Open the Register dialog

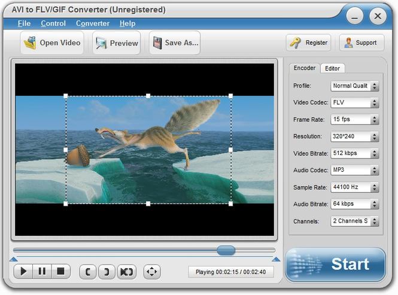308,42
